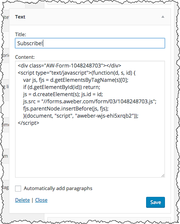Focus the Title field containing Subscribe!
Image resolution: width=180 pixels, height=224 pixels.
90,43
